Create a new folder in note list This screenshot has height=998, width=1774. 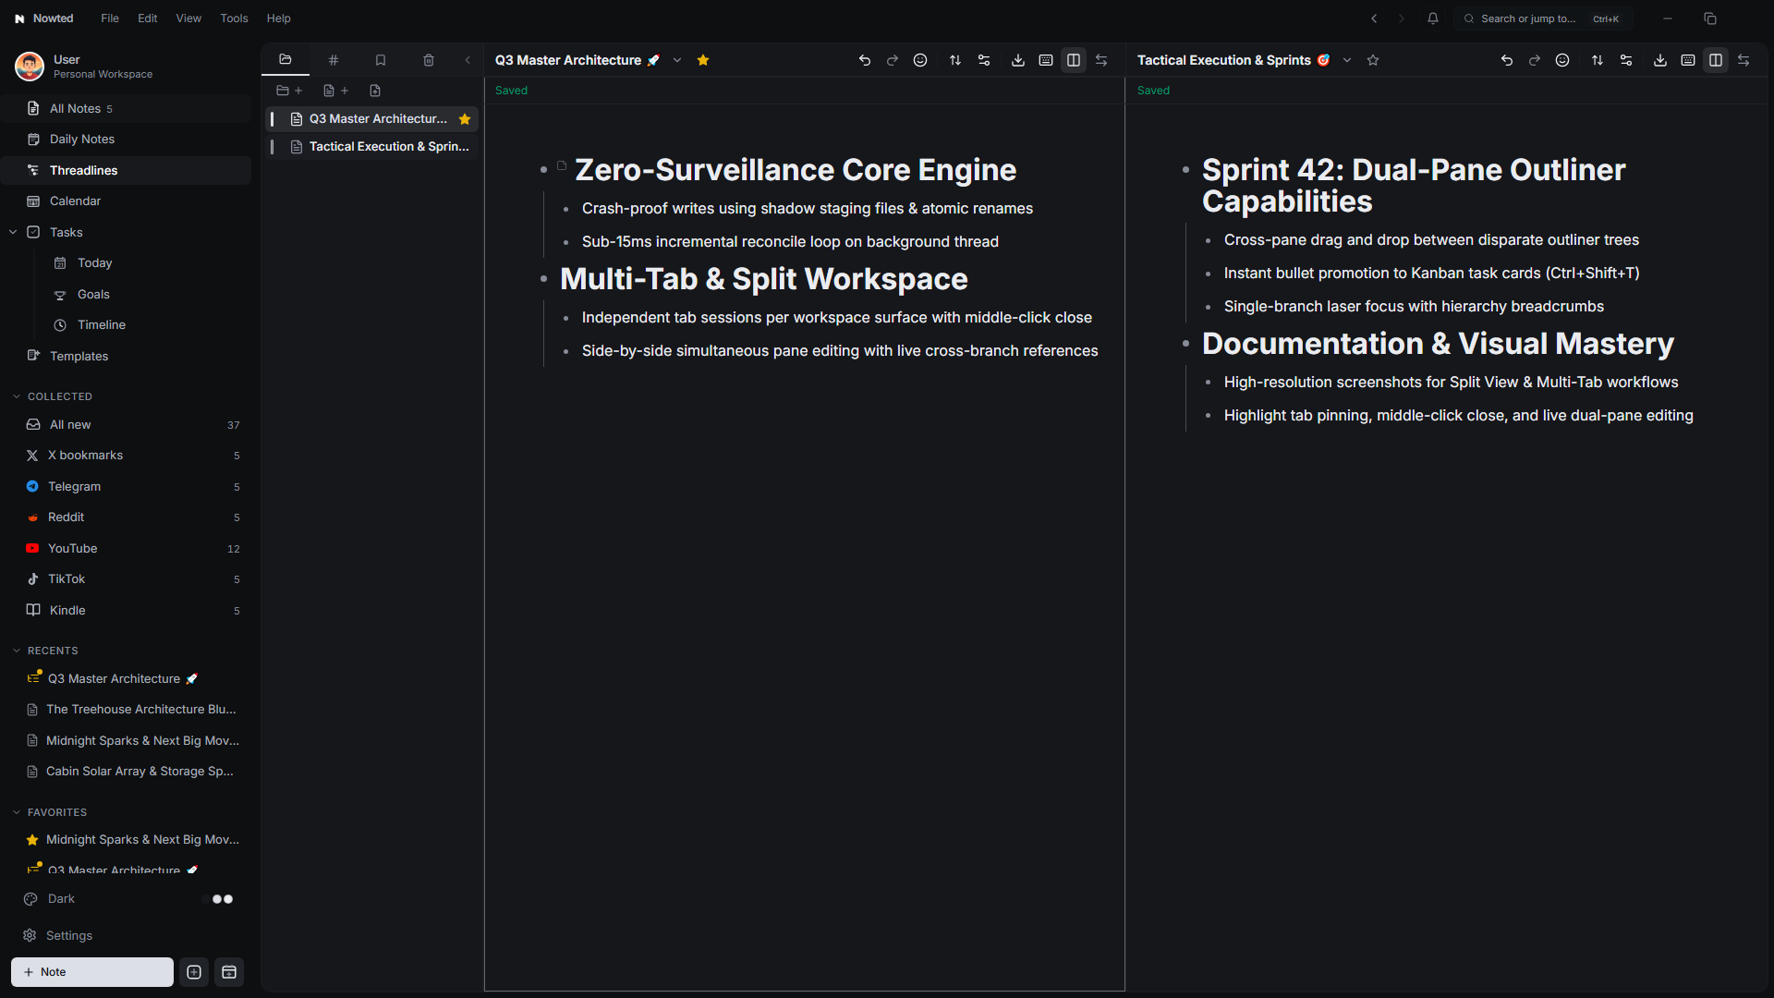coord(289,91)
